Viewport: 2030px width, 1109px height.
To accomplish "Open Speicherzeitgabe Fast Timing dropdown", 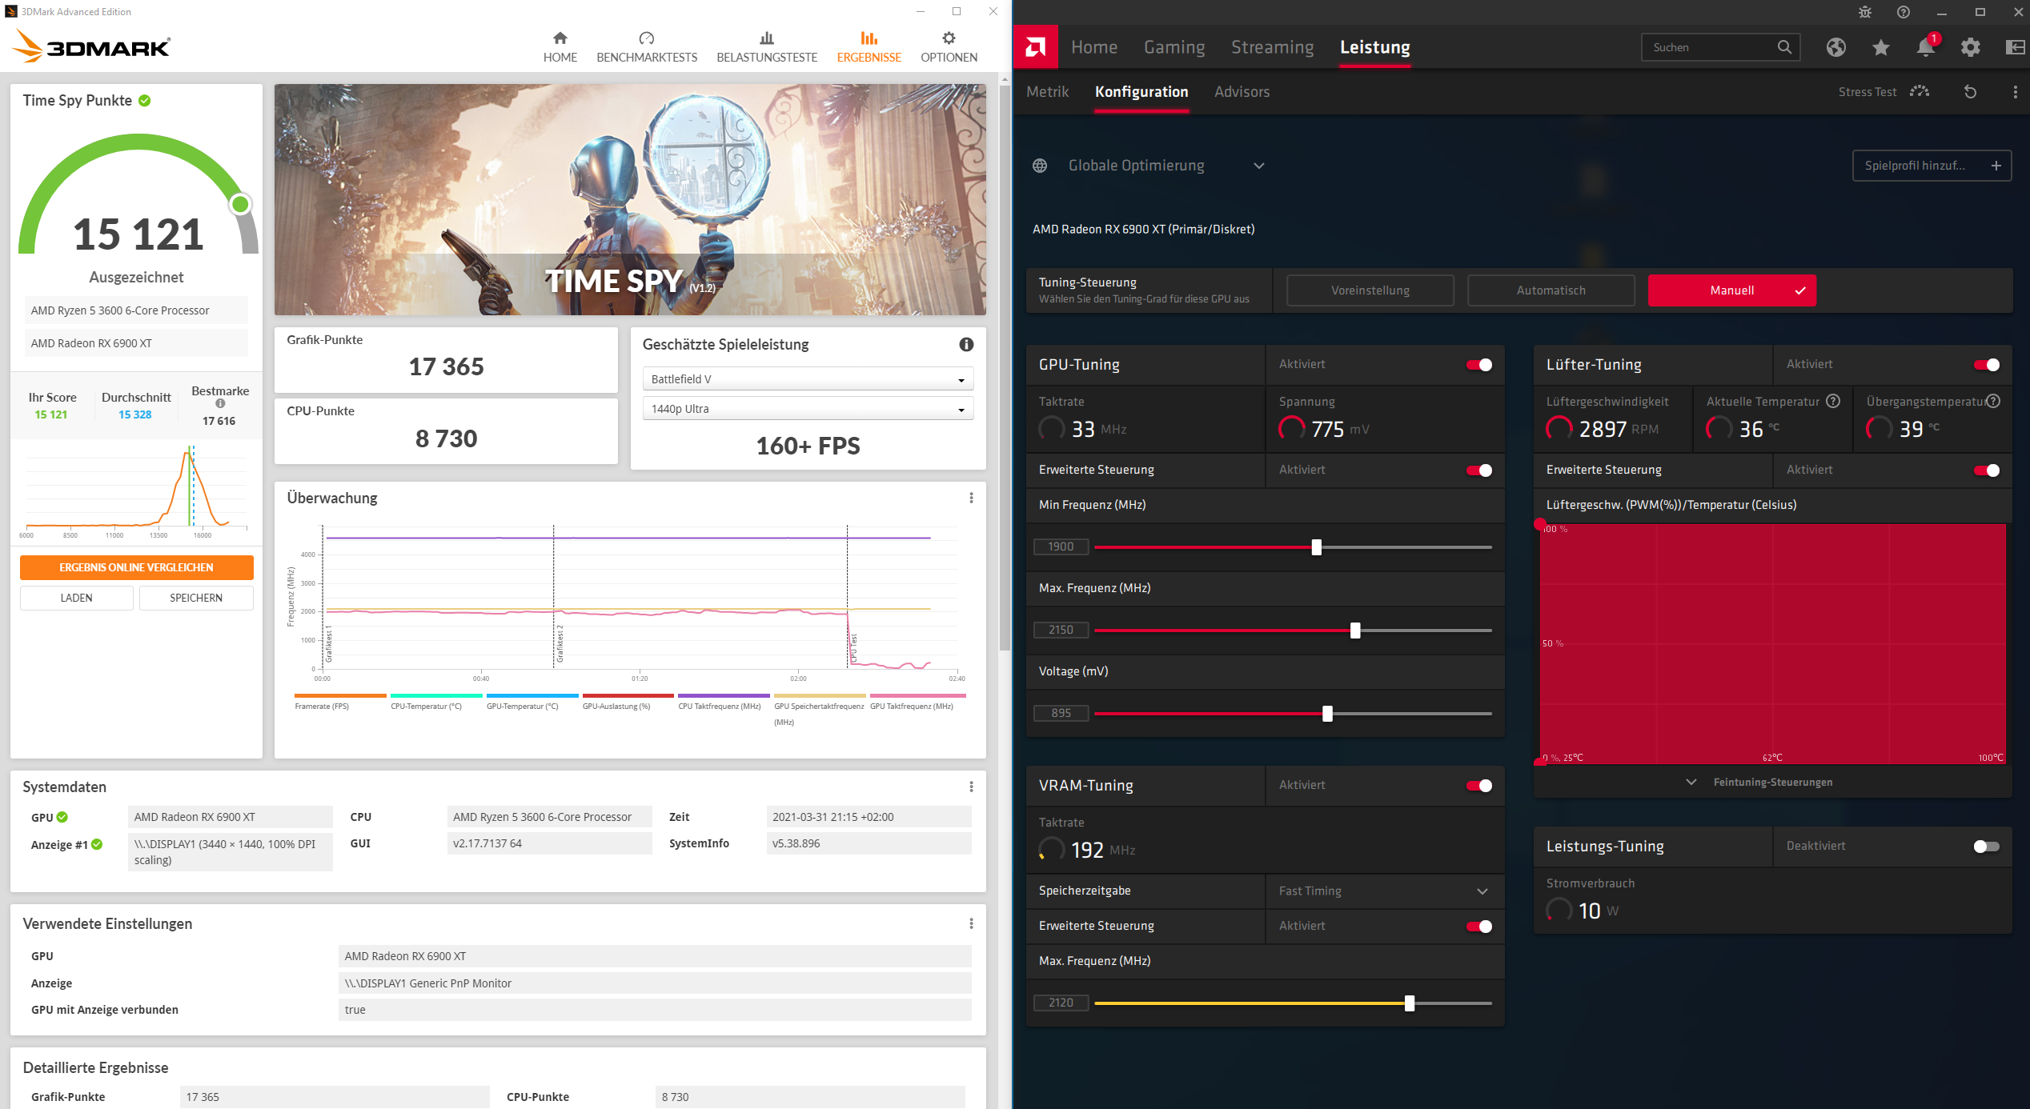I will click(x=1384, y=891).
